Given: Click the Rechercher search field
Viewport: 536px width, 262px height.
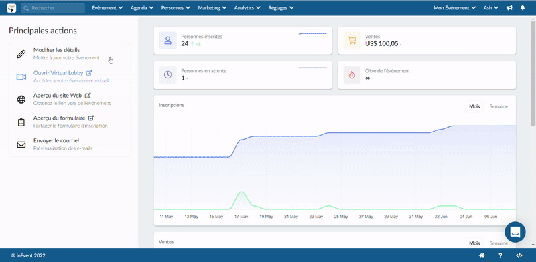Looking at the screenshot, I should pos(53,8).
